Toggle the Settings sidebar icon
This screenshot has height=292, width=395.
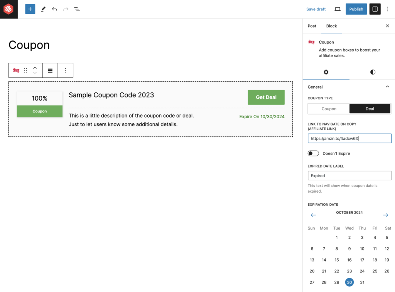pyautogui.click(x=375, y=9)
